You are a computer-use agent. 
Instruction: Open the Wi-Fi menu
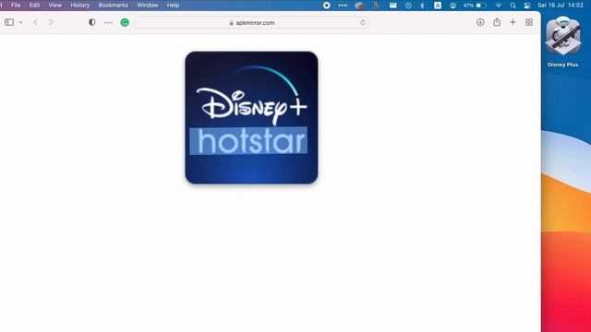[499, 6]
